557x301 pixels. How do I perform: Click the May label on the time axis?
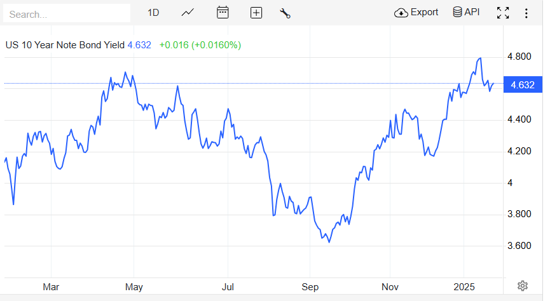[134, 287]
